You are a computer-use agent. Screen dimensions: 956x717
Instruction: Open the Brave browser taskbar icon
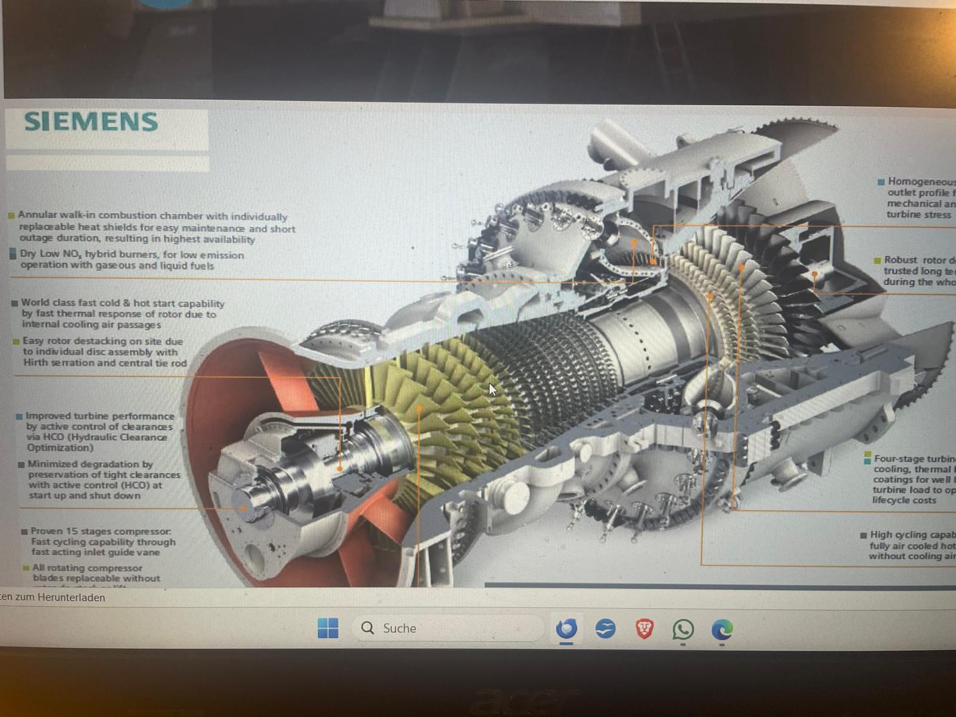(x=644, y=629)
